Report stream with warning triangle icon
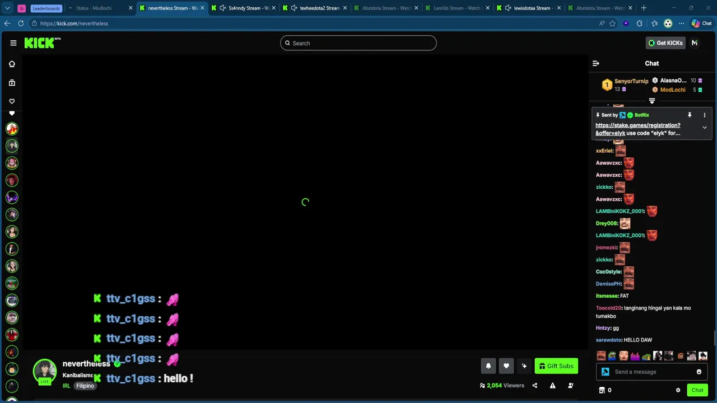Viewport: 717px width, 403px height. click(x=552, y=386)
